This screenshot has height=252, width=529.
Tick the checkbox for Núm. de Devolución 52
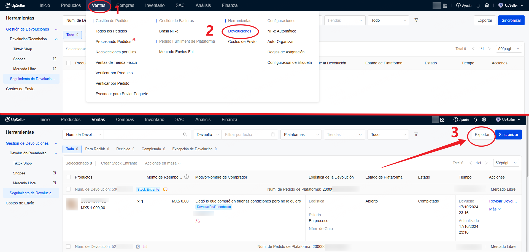coord(68,246)
